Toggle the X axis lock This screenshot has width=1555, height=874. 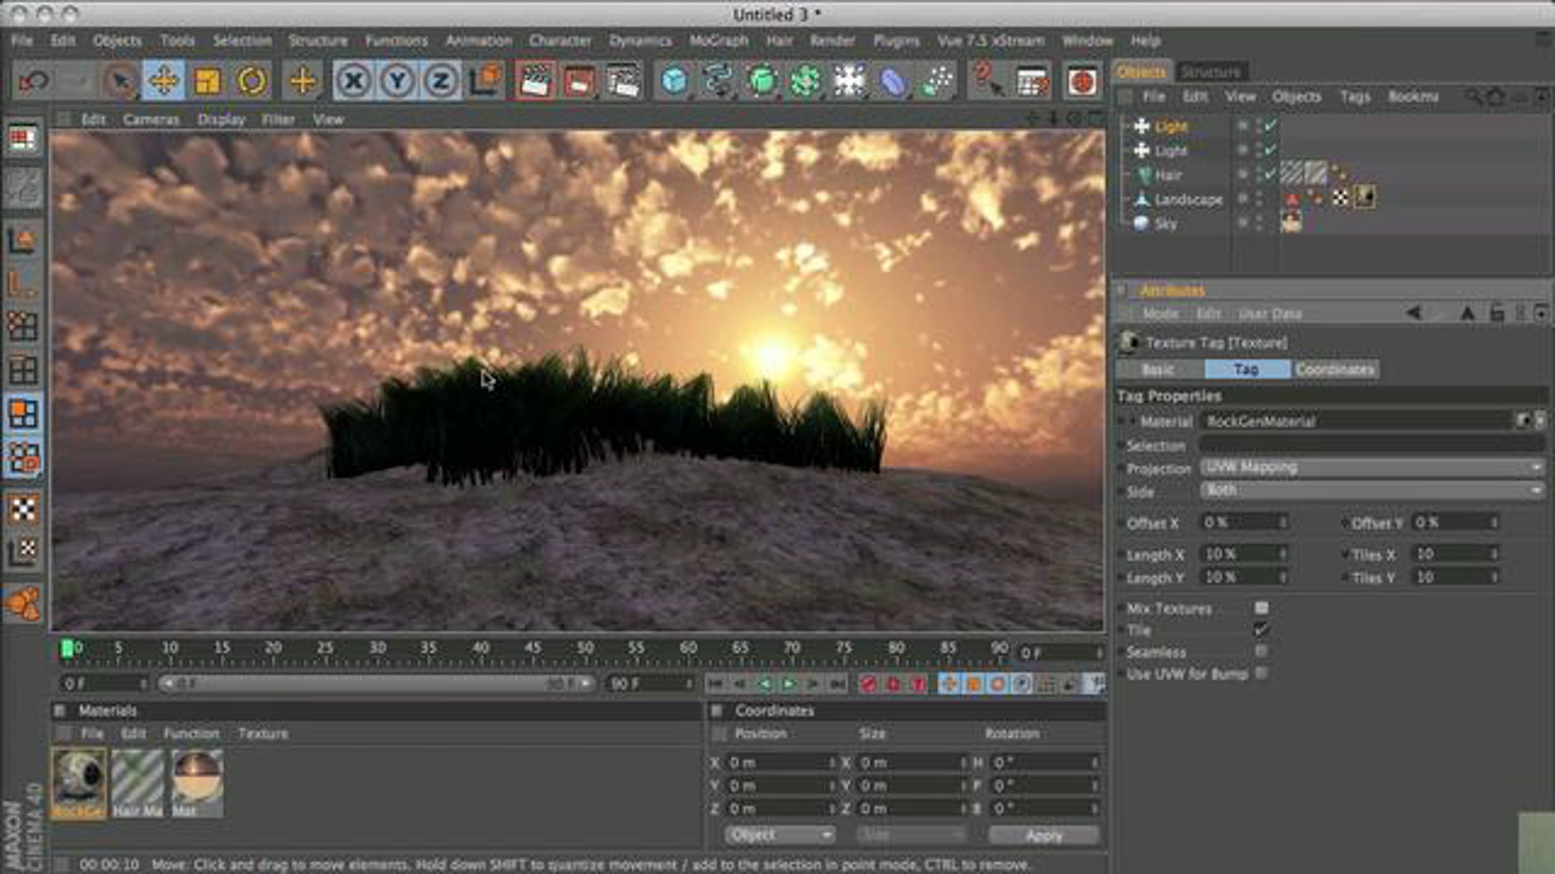(354, 82)
